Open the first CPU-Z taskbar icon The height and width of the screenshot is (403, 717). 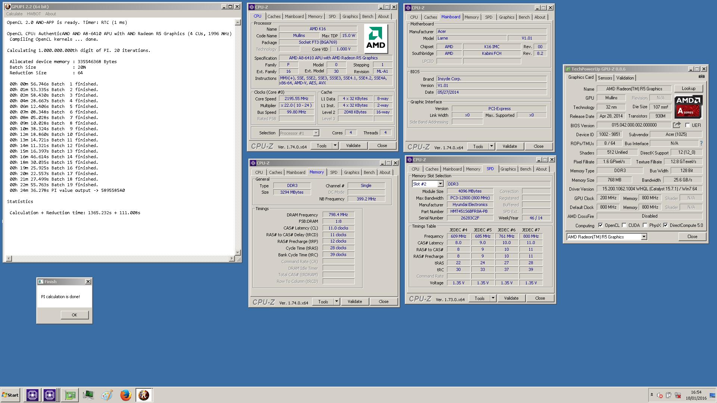[x=32, y=395]
